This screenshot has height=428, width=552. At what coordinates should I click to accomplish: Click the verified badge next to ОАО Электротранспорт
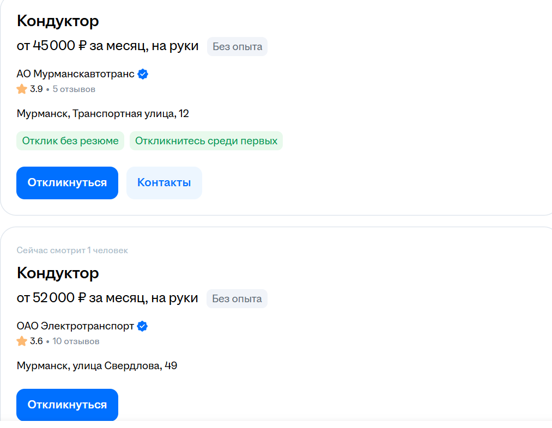(x=142, y=326)
